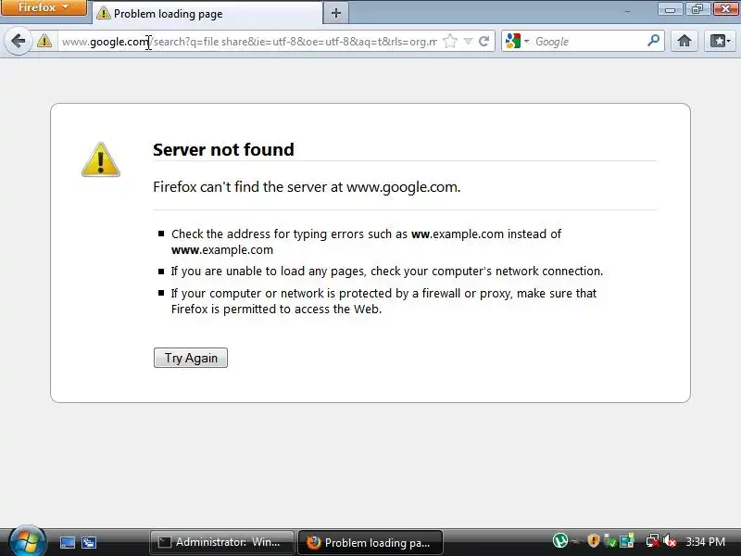Click Switch between windows quick launch icon
741x556 pixels.
tap(88, 542)
